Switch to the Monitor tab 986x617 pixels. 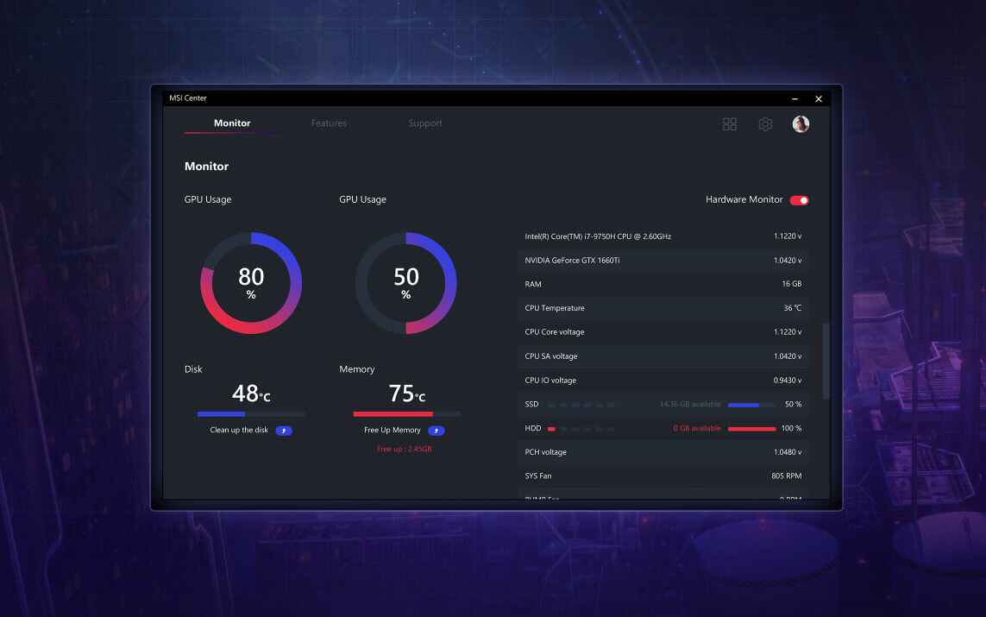click(x=232, y=123)
